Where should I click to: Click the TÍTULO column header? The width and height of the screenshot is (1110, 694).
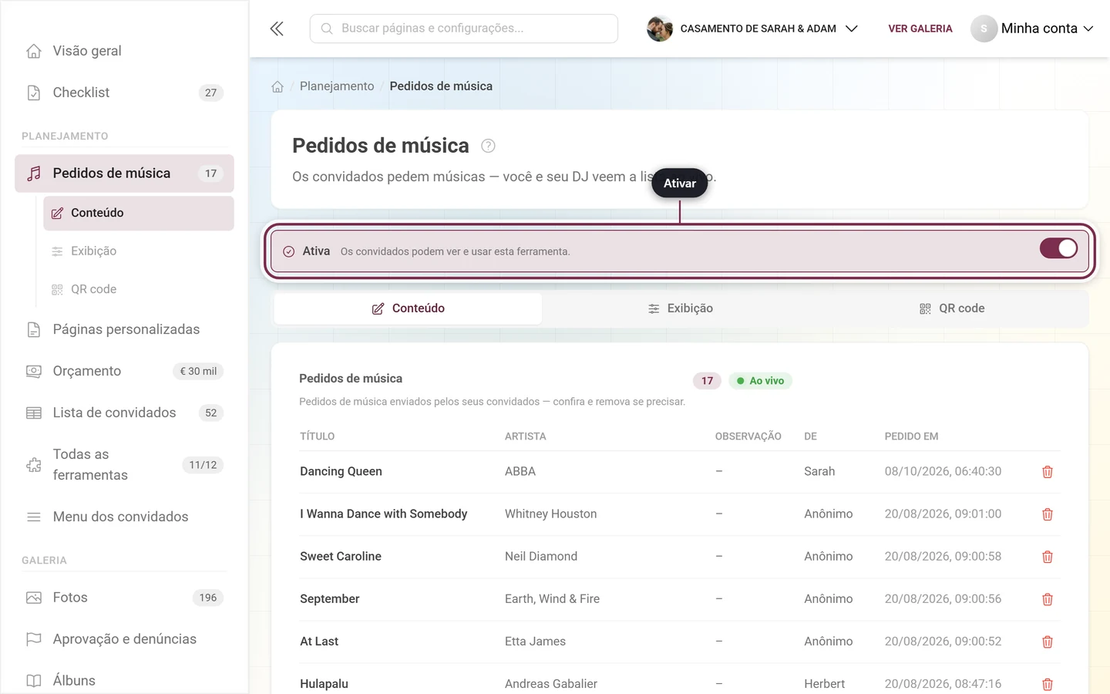pos(317,436)
